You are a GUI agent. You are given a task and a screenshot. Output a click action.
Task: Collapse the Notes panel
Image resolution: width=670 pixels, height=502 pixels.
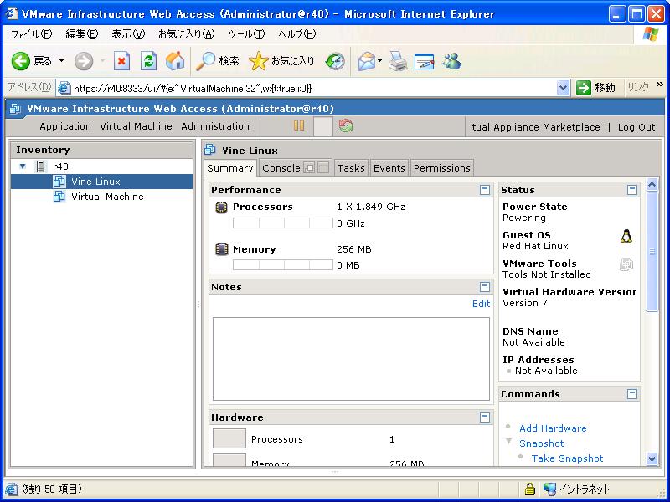tap(485, 286)
